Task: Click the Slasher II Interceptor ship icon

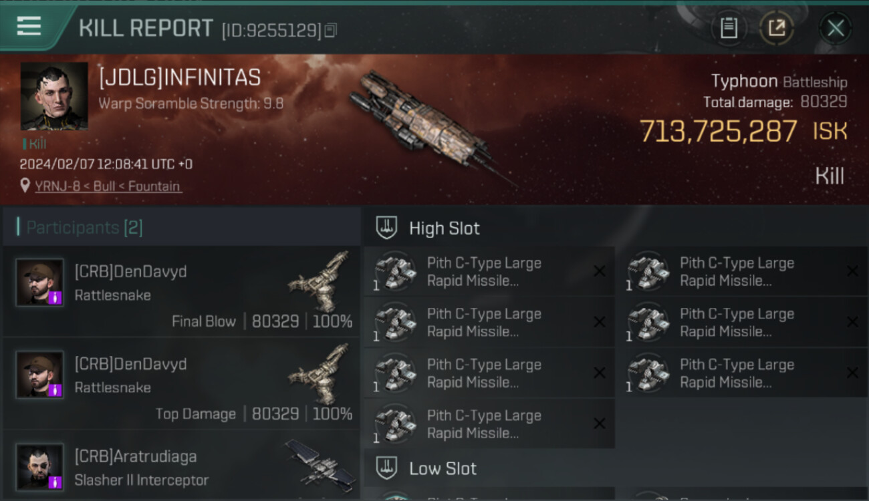Action: point(320,462)
